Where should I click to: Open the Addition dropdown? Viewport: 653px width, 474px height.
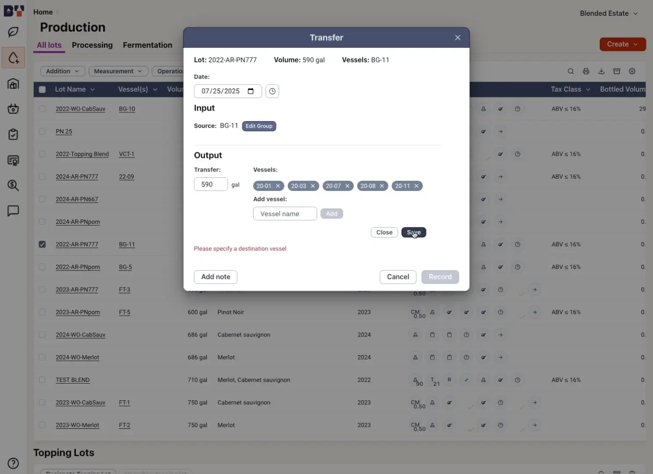63,71
